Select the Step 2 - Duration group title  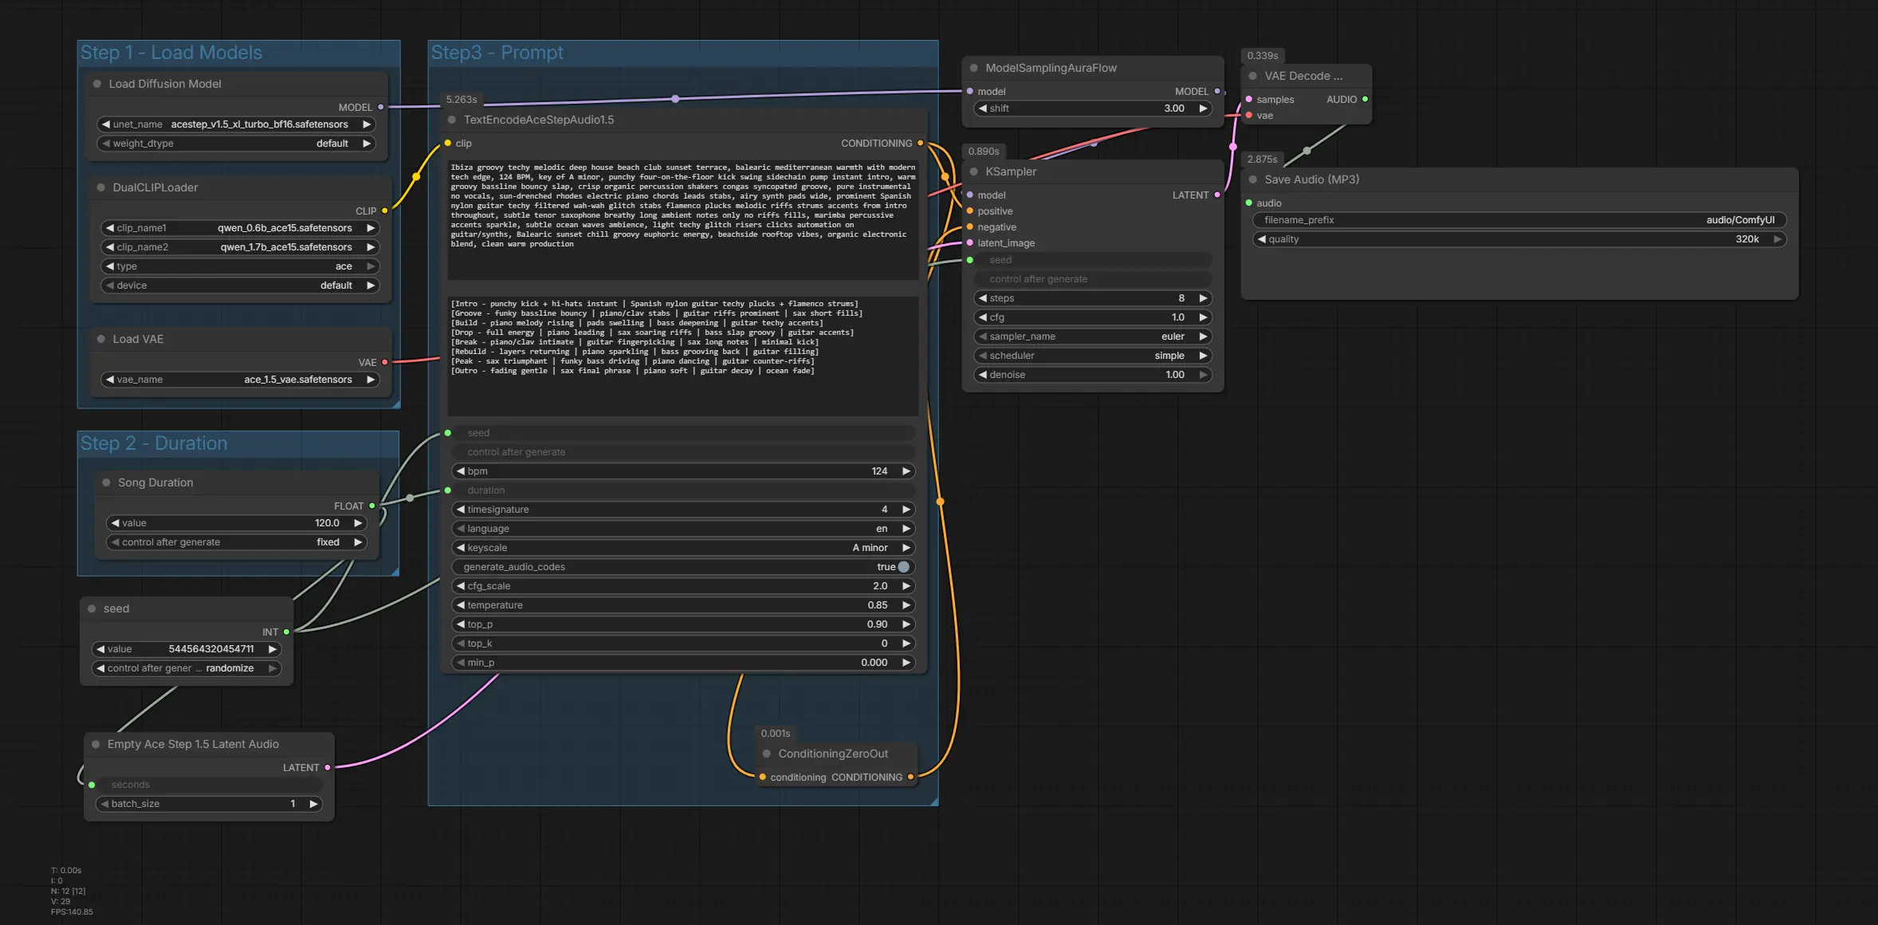[154, 443]
